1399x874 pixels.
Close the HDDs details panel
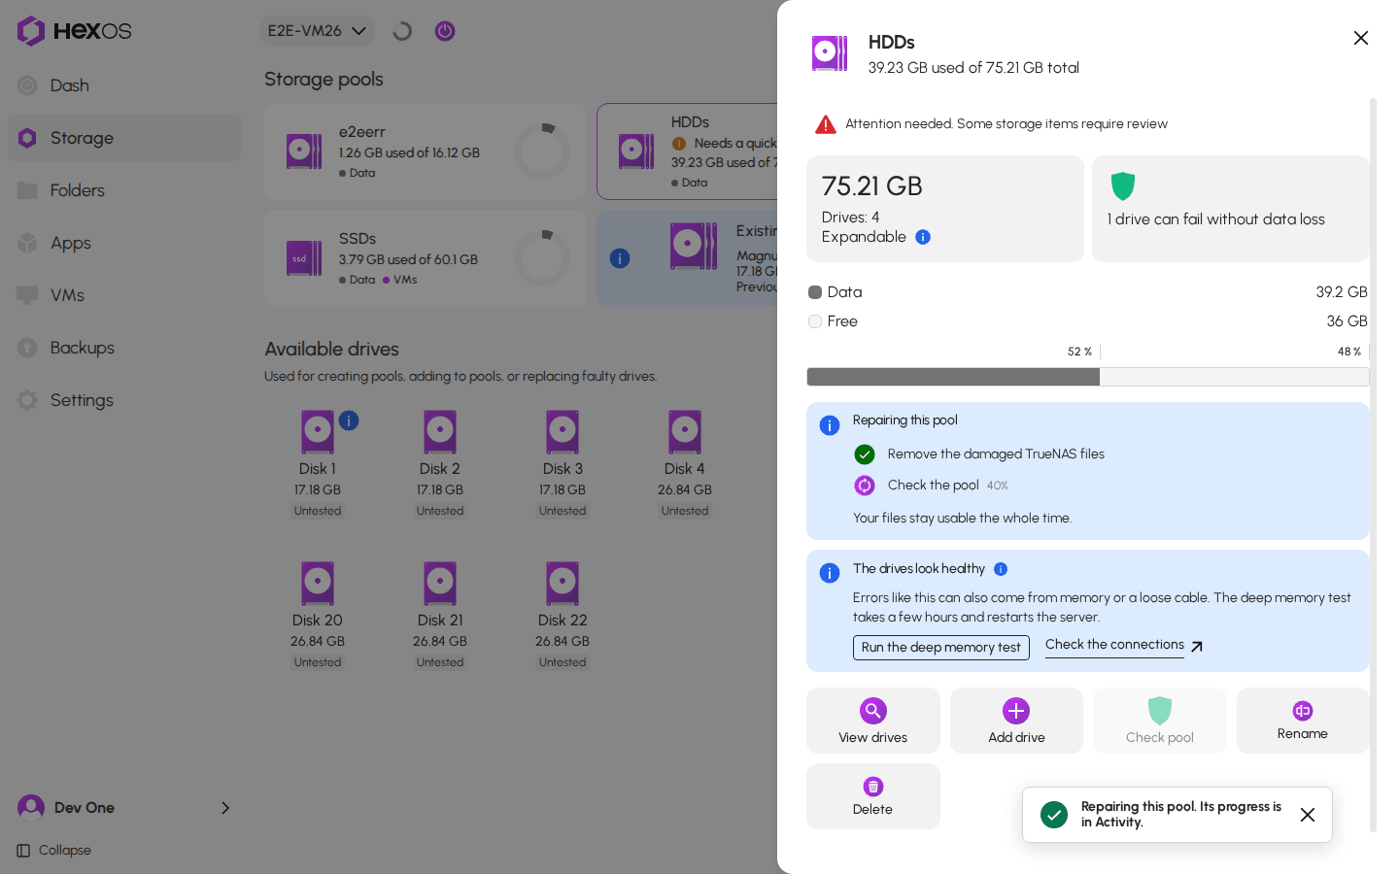[x=1361, y=38]
